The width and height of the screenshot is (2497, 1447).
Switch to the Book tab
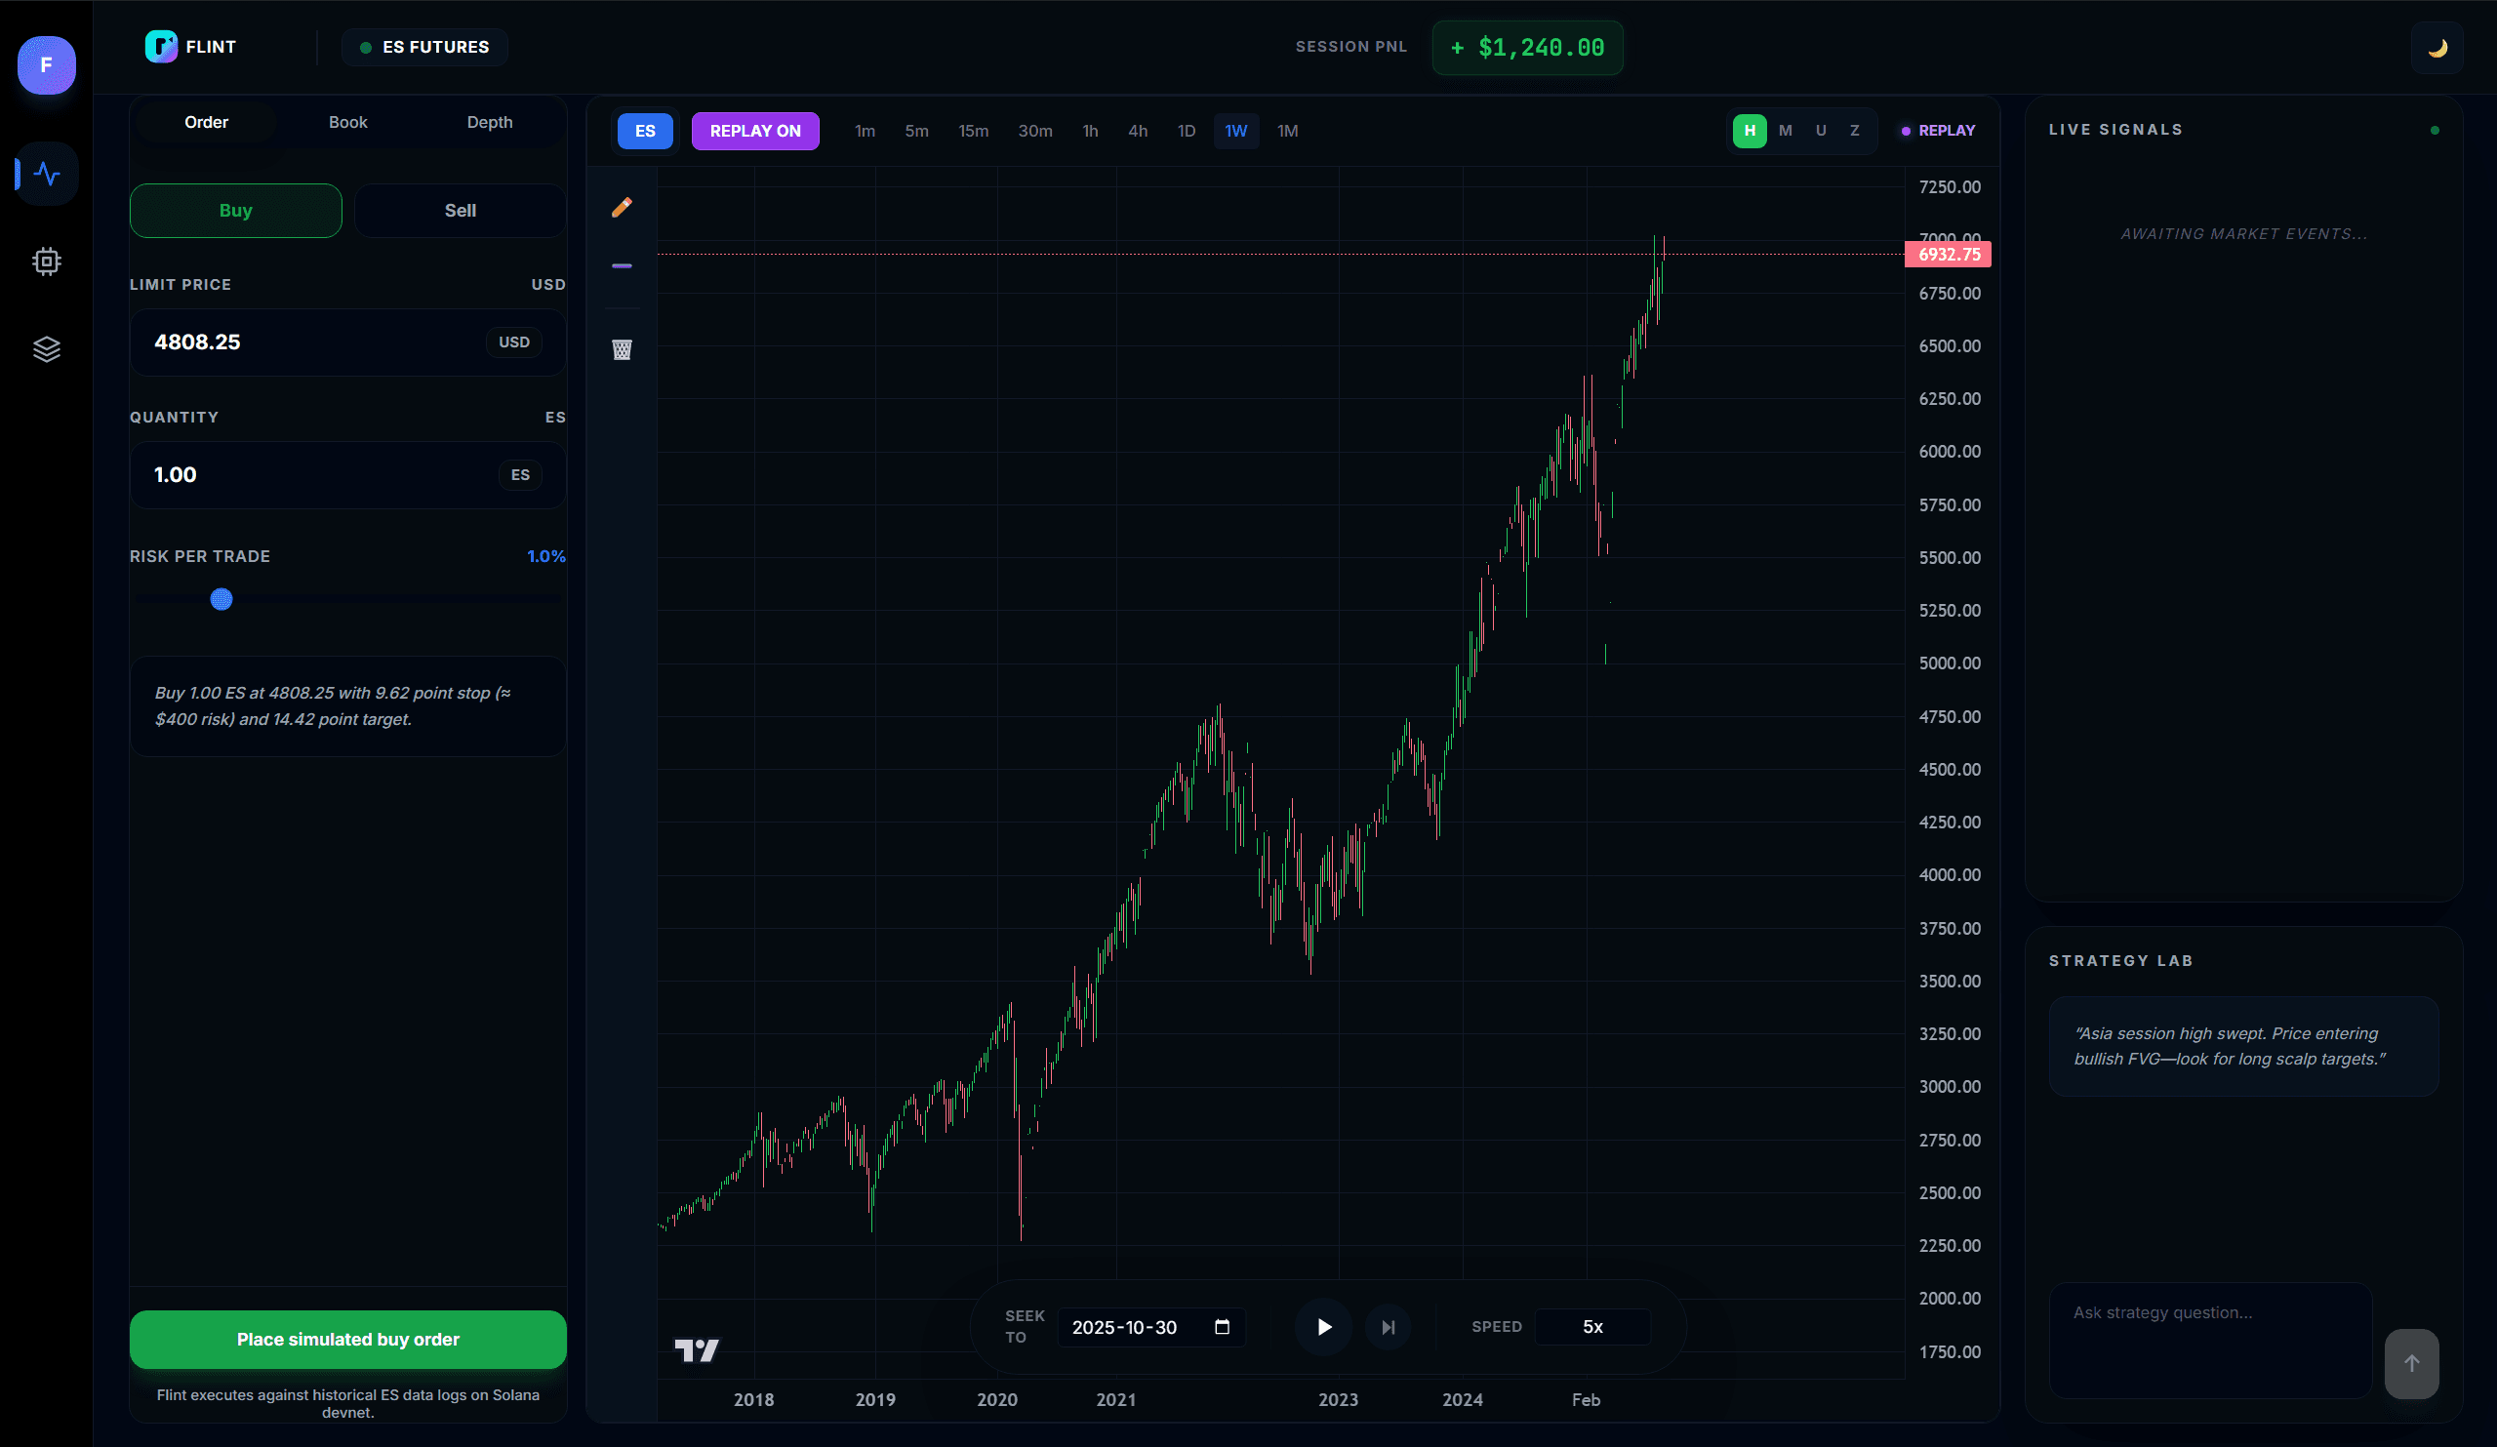(x=347, y=122)
